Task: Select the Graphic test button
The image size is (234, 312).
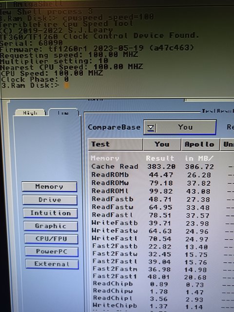Action: [51, 226]
